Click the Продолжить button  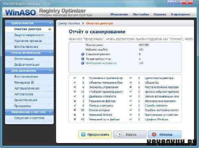click(95, 134)
